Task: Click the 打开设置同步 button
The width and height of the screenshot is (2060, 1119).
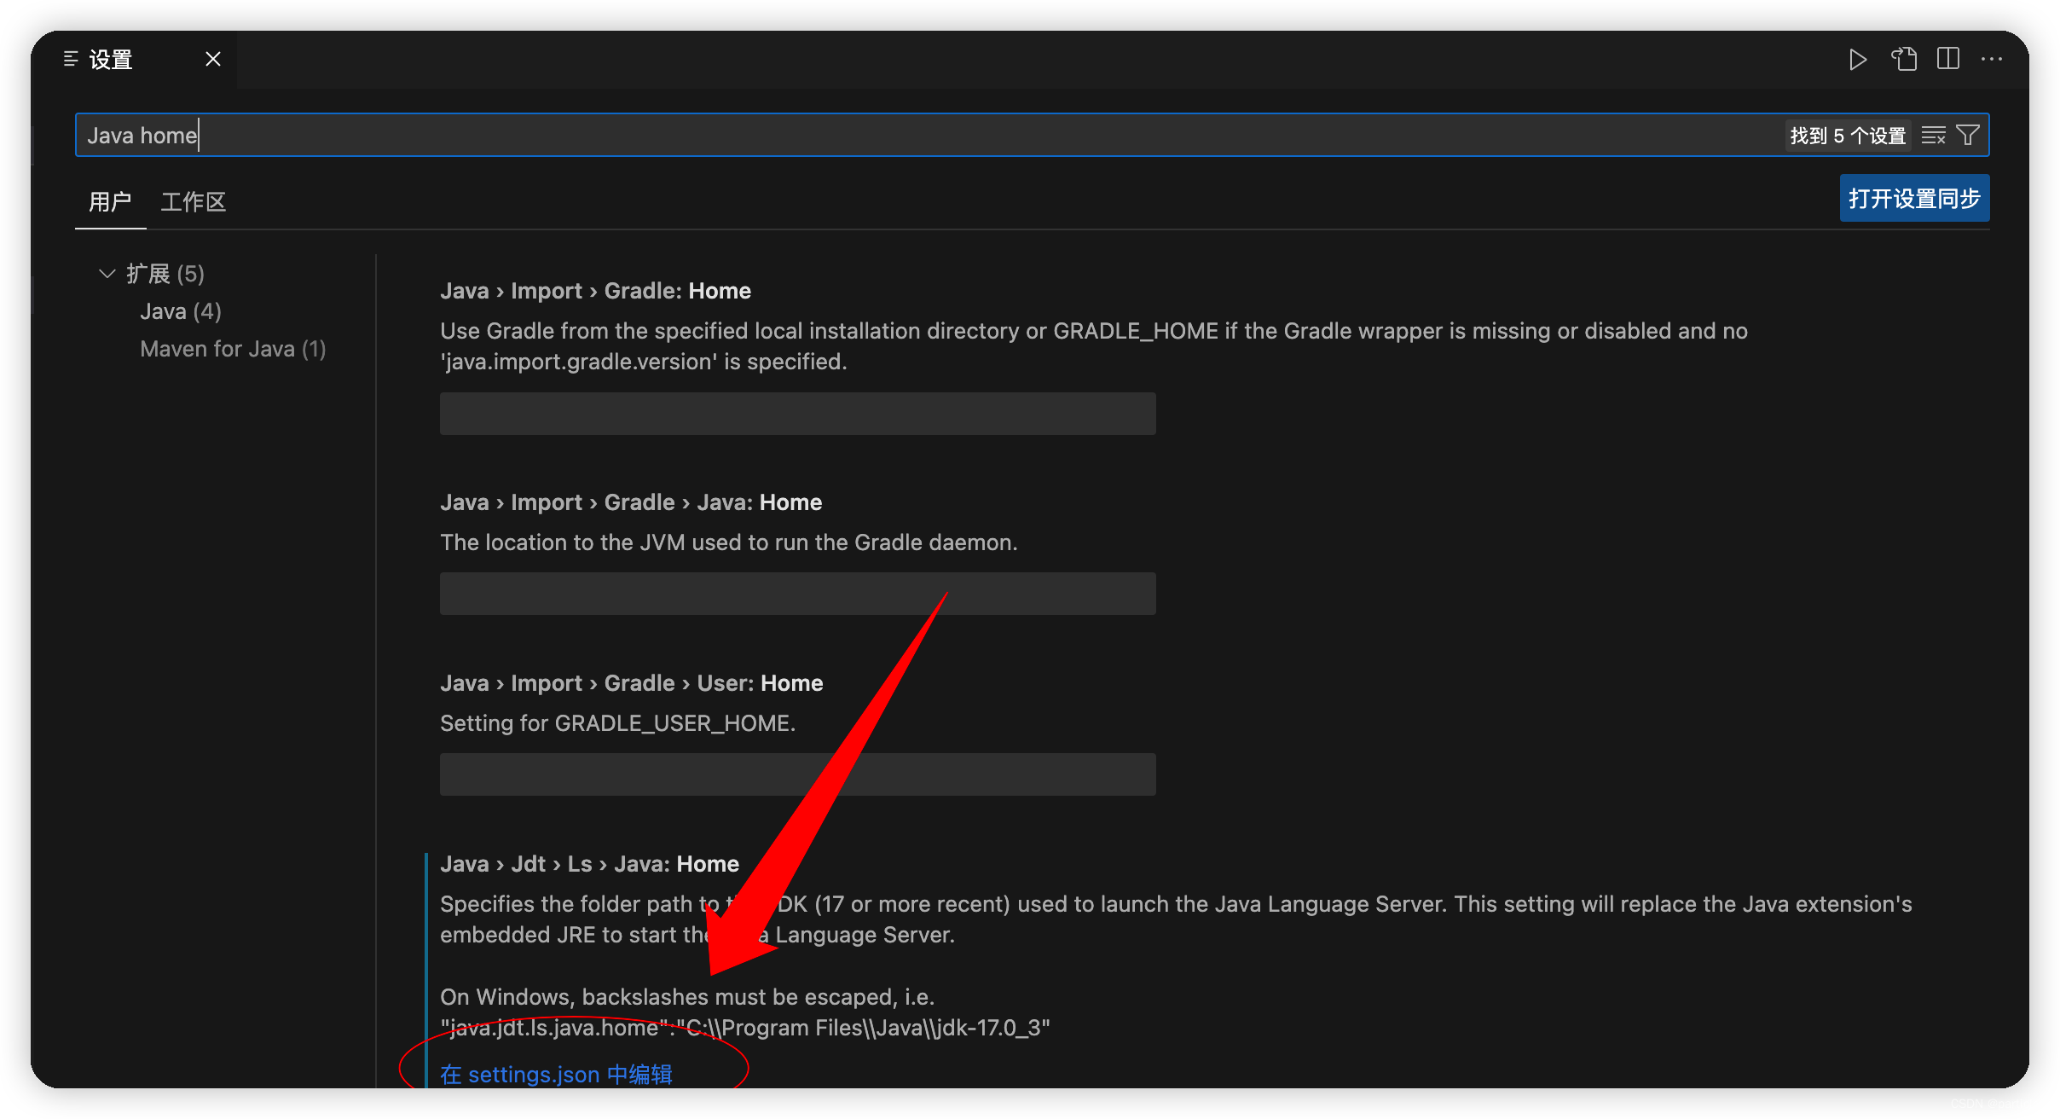Action: coord(1914,199)
